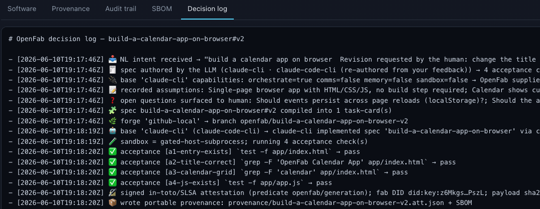This screenshot has width=540, height=209.
Task: Go to the Audit trail tab
Action: tap(121, 9)
